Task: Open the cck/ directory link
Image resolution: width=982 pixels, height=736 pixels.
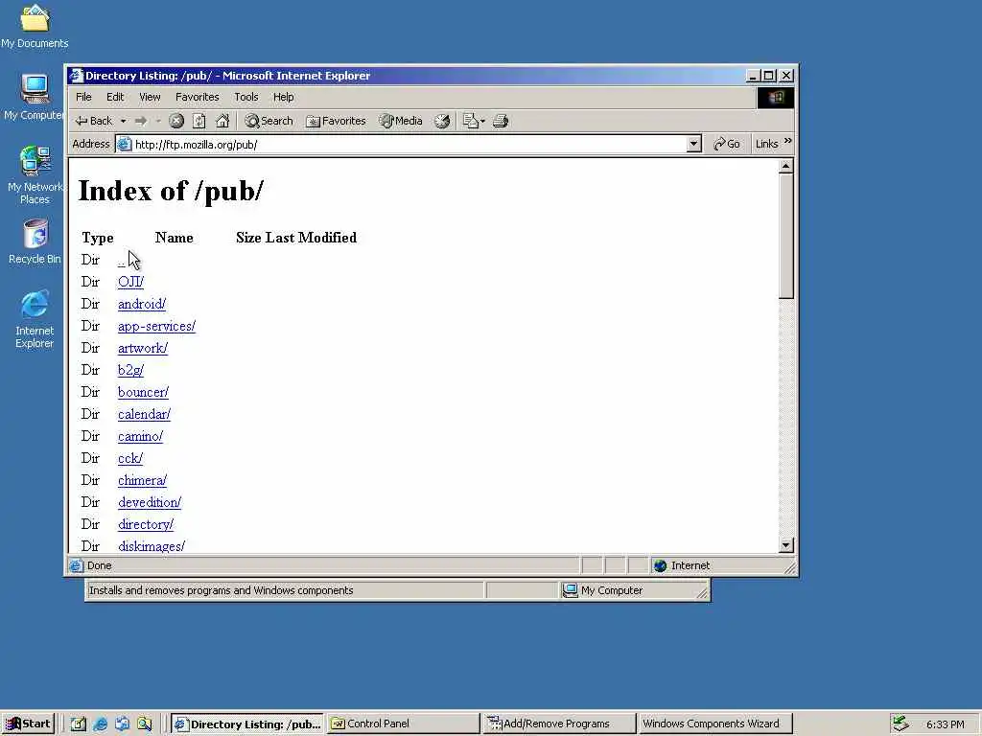Action: point(130,458)
